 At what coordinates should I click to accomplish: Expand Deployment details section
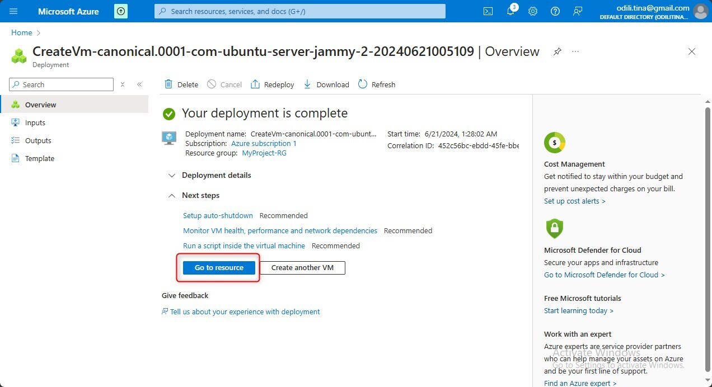[210, 175]
